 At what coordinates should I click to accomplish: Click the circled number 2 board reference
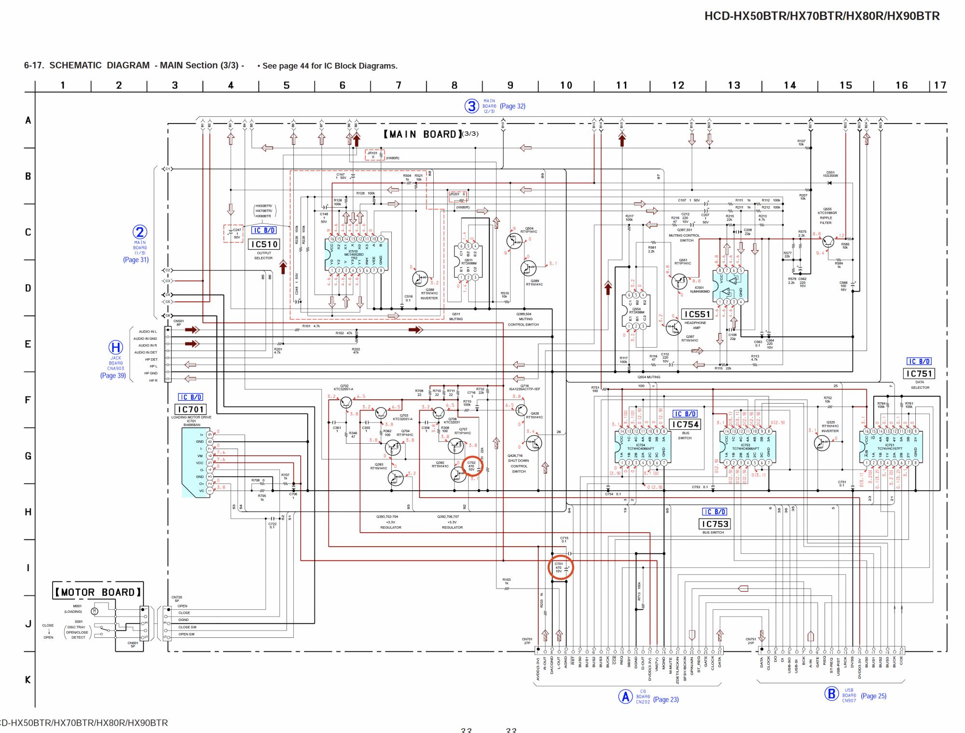[139, 232]
